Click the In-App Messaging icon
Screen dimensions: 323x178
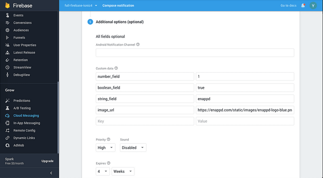7,123
